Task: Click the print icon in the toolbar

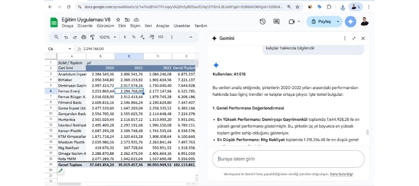Action: tap(83, 37)
